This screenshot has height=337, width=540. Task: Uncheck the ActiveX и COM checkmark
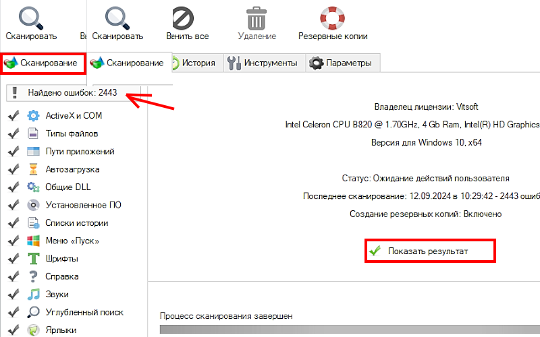[13, 115]
